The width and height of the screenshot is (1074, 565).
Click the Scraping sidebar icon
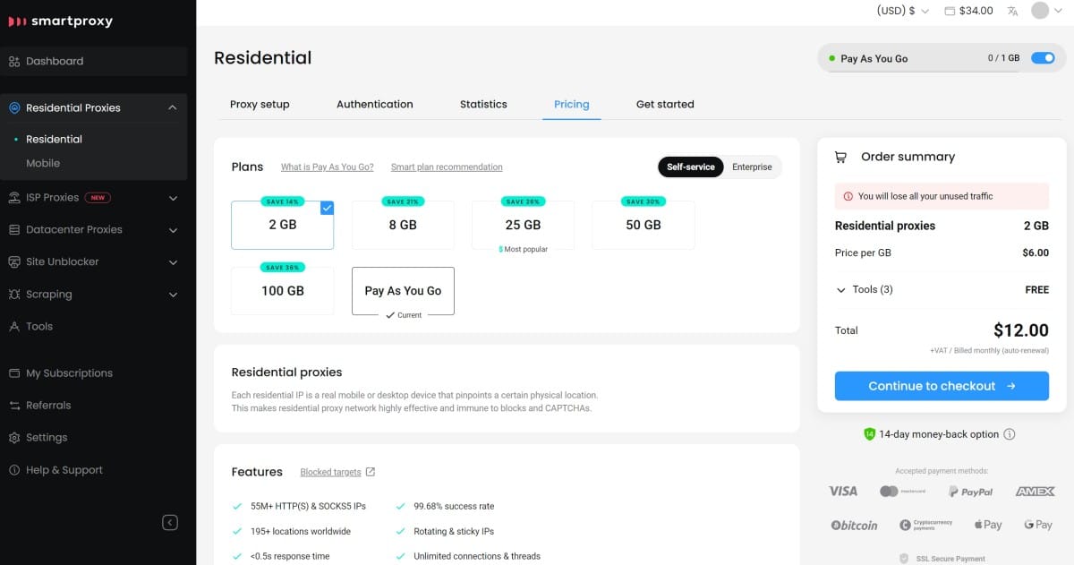[14, 294]
